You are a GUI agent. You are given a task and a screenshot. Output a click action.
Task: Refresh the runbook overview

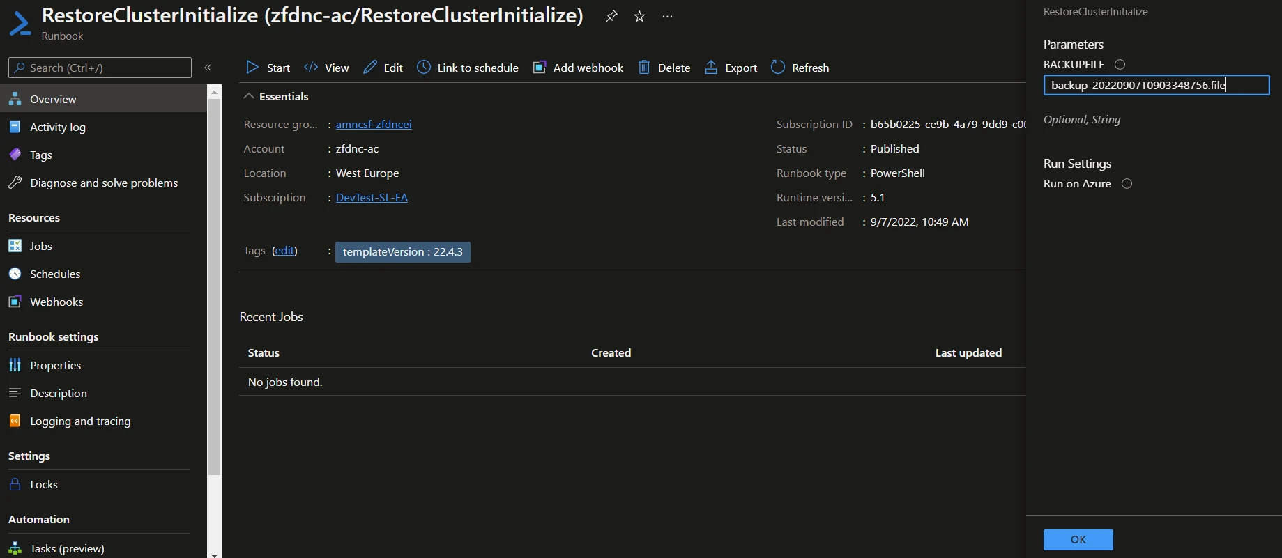[800, 68]
